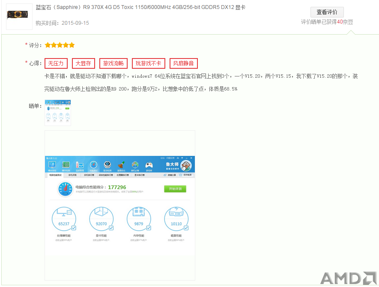Open the dropdown arrow in 鲁大师 title bar
This screenshot has width=379, height=287.
click(x=182, y=158)
